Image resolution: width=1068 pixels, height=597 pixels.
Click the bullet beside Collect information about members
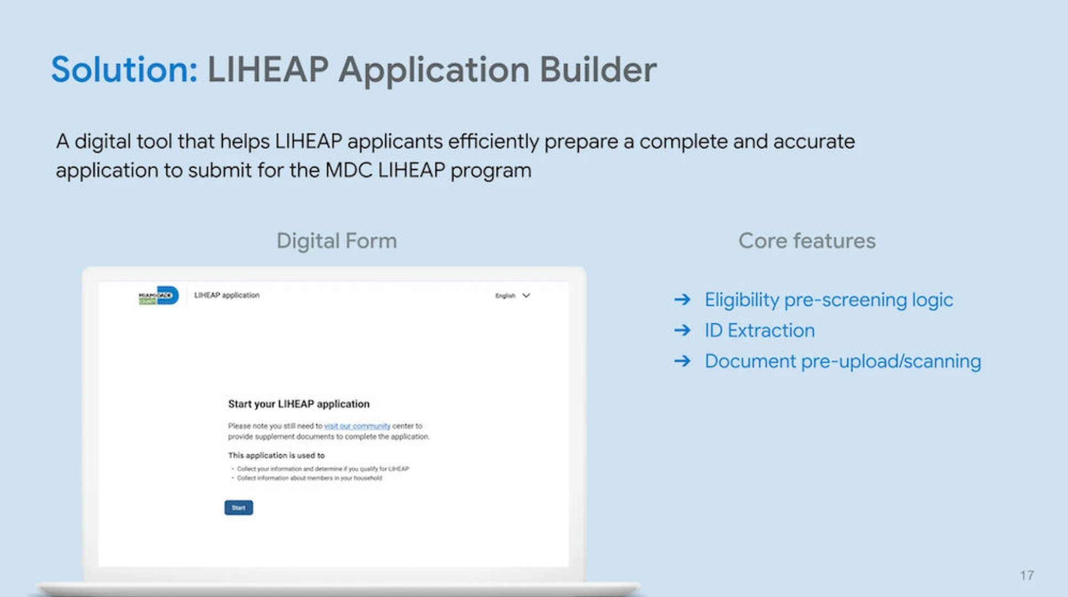pyautogui.click(x=232, y=479)
